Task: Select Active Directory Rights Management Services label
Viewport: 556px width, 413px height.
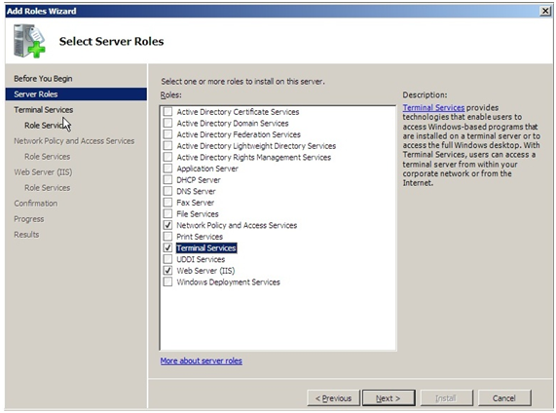Action: pos(254,157)
